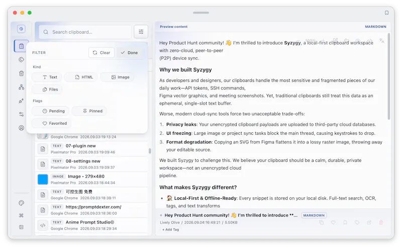
Task: Click the Clear button in filter panel
Action: pos(102,53)
